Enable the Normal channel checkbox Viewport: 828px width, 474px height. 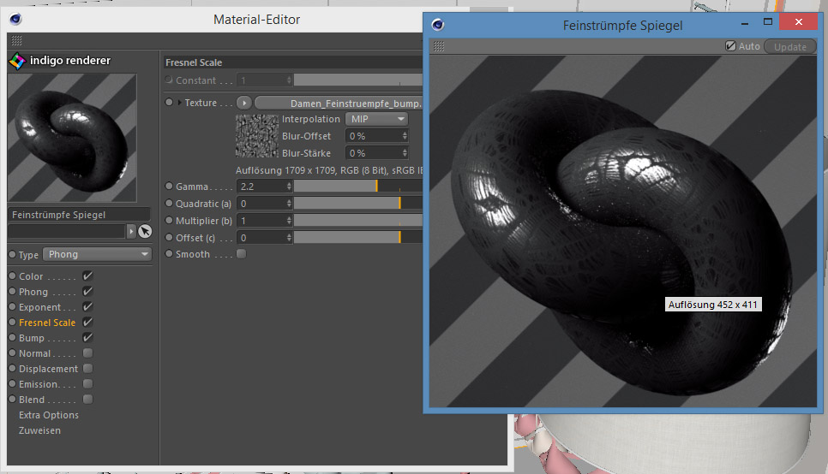pos(87,353)
